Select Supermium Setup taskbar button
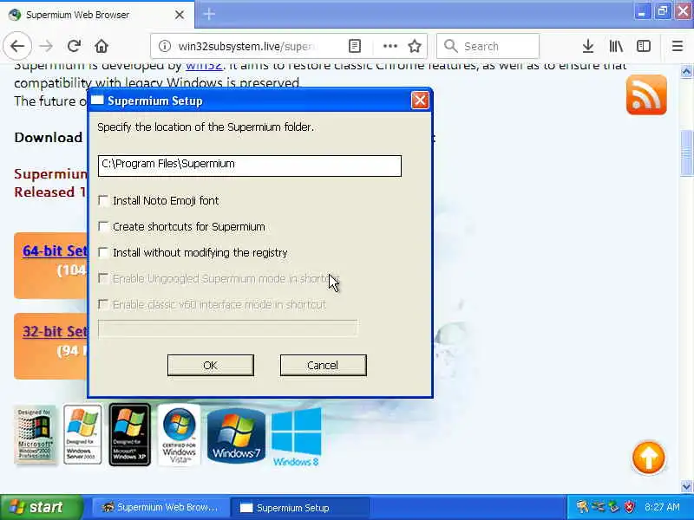The width and height of the screenshot is (694, 520). 299,507
